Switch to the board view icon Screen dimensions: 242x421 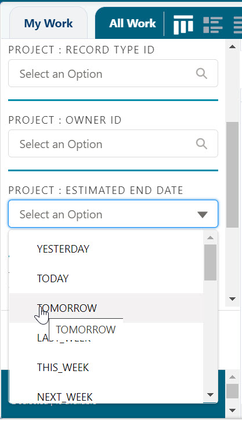(x=183, y=24)
